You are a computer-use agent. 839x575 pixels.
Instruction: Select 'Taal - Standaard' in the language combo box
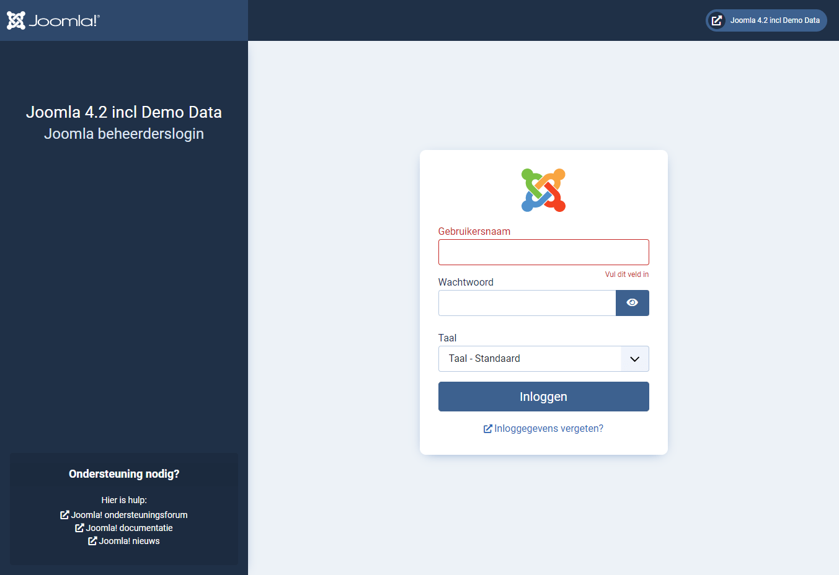[543, 359]
